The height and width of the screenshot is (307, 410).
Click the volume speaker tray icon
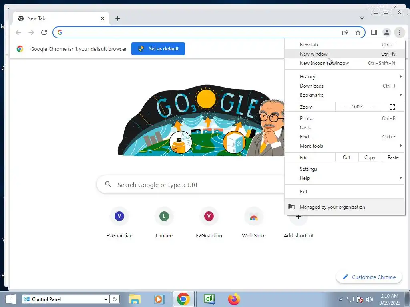pyautogui.click(x=370, y=299)
